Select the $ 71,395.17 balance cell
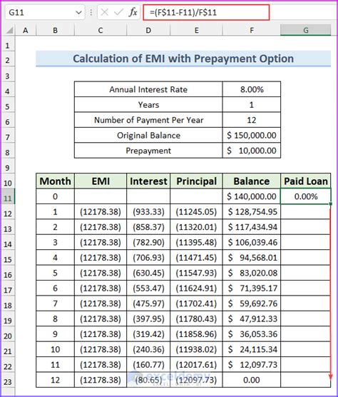Image resolution: width=338 pixels, height=397 pixels. tap(252, 288)
